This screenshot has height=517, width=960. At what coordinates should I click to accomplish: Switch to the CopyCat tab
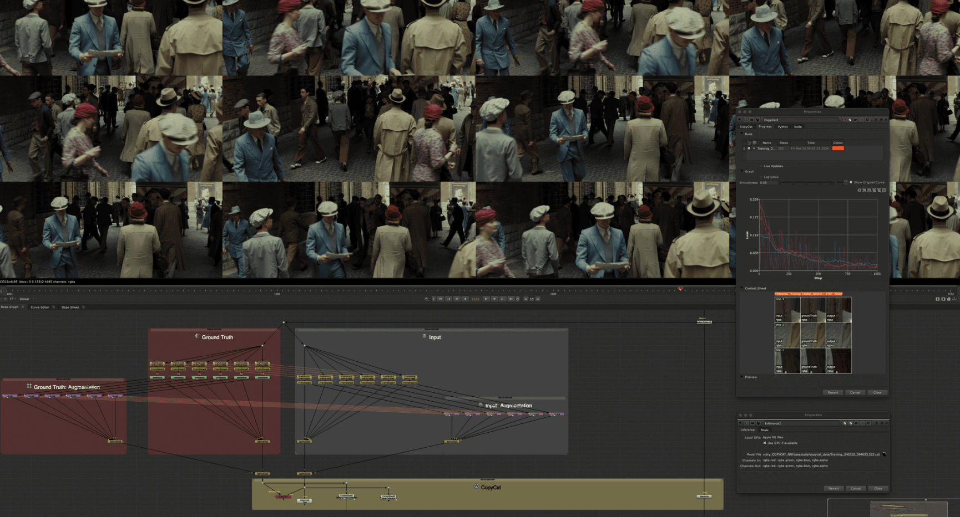tap(746, 127)
